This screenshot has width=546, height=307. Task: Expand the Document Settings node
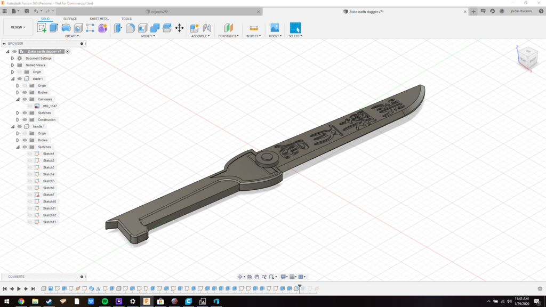click(12, 58)
